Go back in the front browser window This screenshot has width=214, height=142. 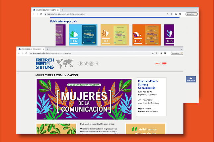(x=19, y=53)
